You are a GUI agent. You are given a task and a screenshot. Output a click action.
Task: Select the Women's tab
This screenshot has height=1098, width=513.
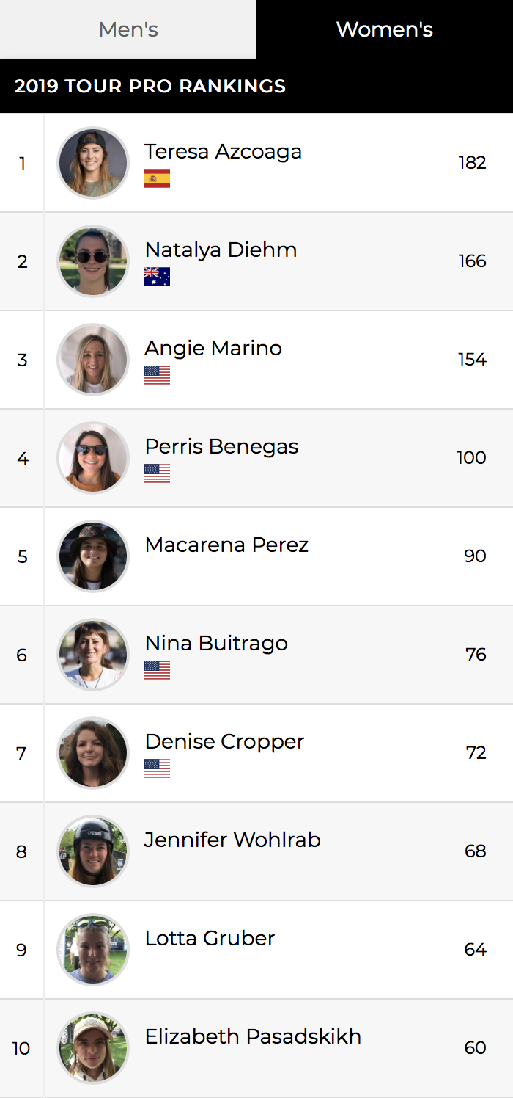(384, 29)
